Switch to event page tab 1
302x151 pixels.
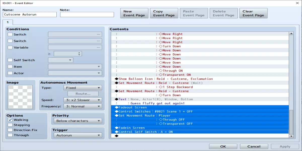[8, 22]
